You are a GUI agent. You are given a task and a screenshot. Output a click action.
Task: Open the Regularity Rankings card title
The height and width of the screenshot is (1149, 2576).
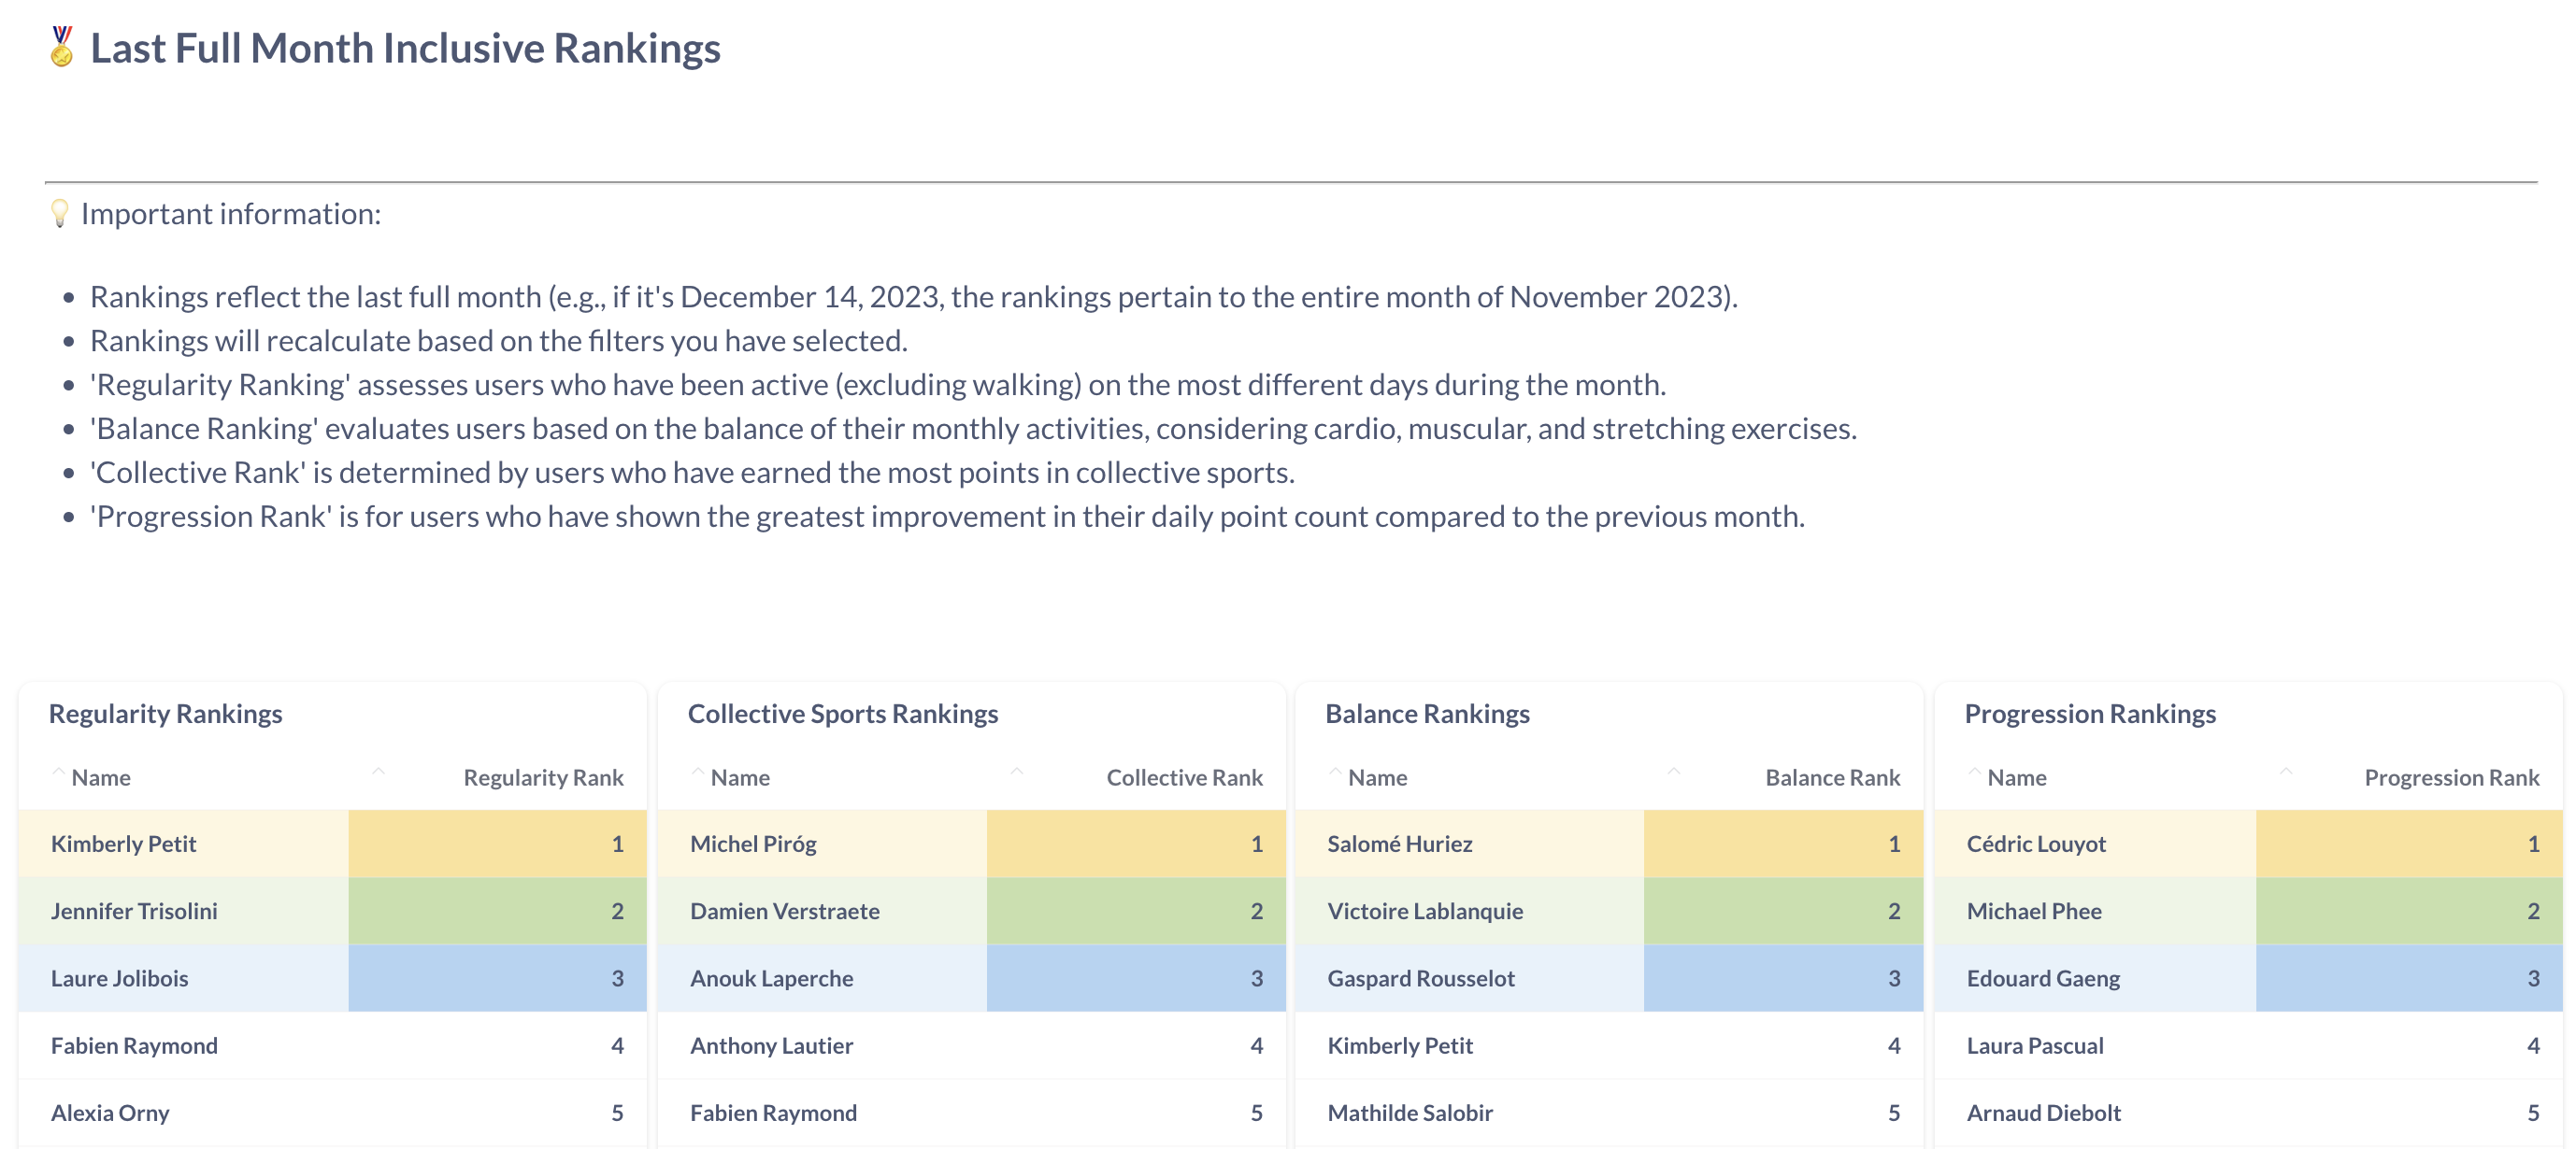166,714
